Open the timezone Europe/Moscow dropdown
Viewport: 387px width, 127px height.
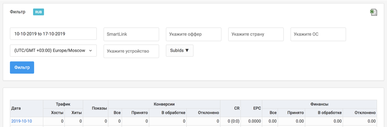53,50
